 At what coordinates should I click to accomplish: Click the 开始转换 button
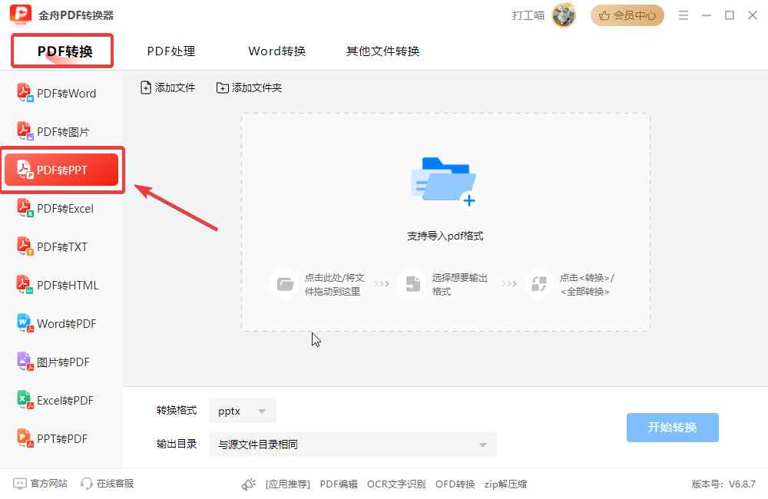(x=673, y=428)
